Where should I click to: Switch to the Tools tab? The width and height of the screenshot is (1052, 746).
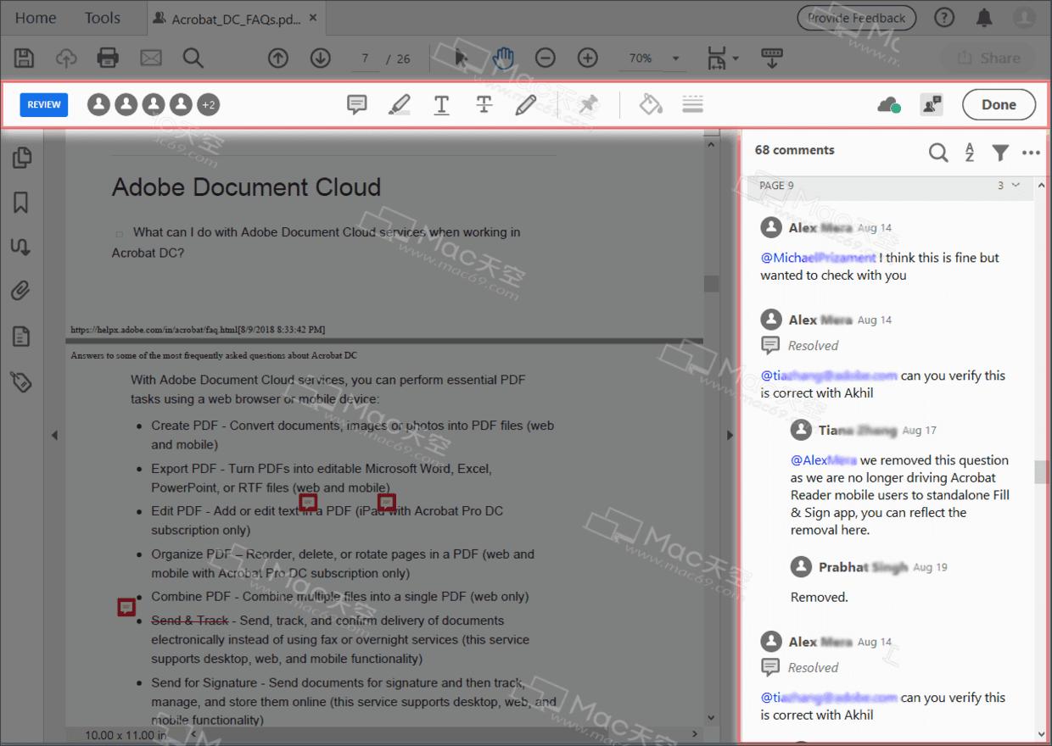(x=102, y=17)
